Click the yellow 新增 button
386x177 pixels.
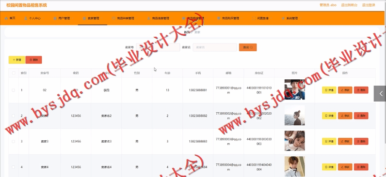click(x=17, y=59)
